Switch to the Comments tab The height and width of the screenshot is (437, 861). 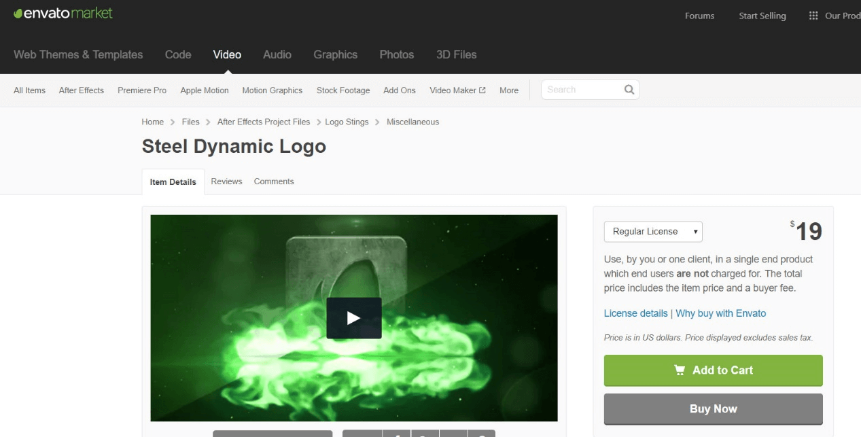[x=274, y=181]
